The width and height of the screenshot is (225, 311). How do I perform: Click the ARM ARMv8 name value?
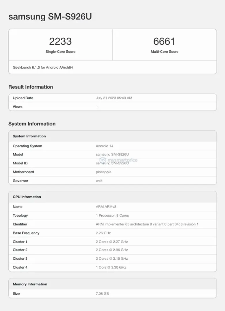[106, 207]
